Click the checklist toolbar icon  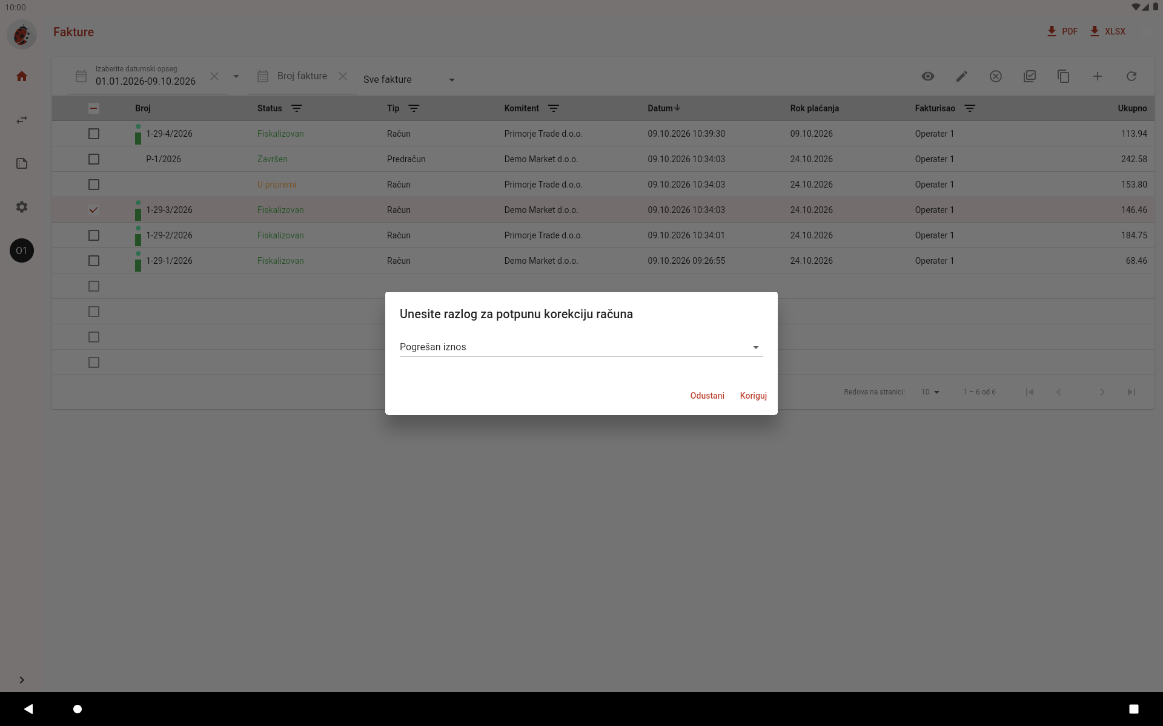[1030, 76]
